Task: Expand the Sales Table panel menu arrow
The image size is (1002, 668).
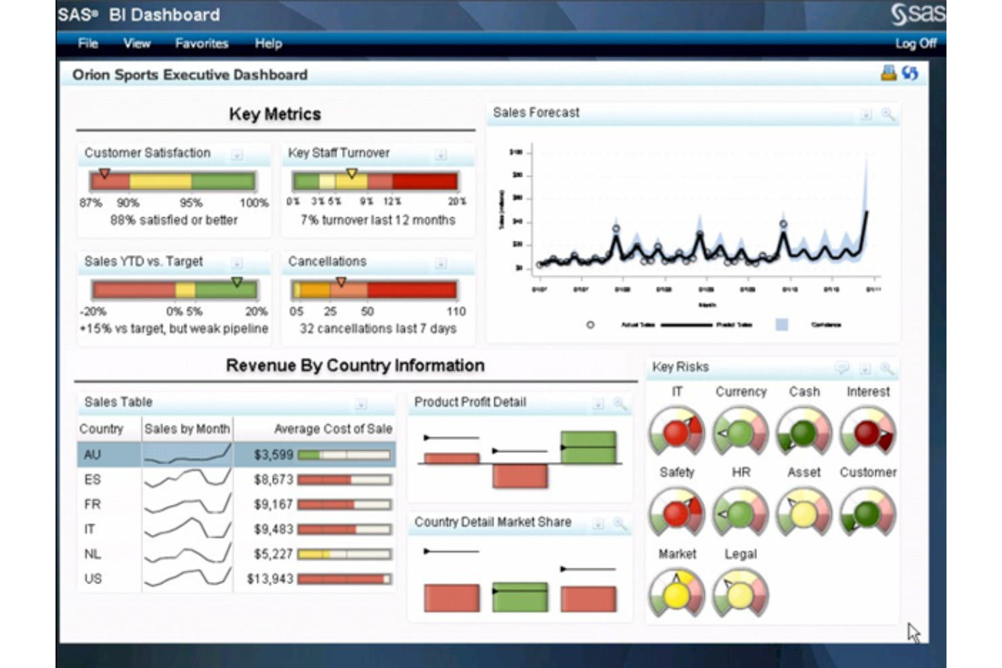Action: tap(361, 404)
